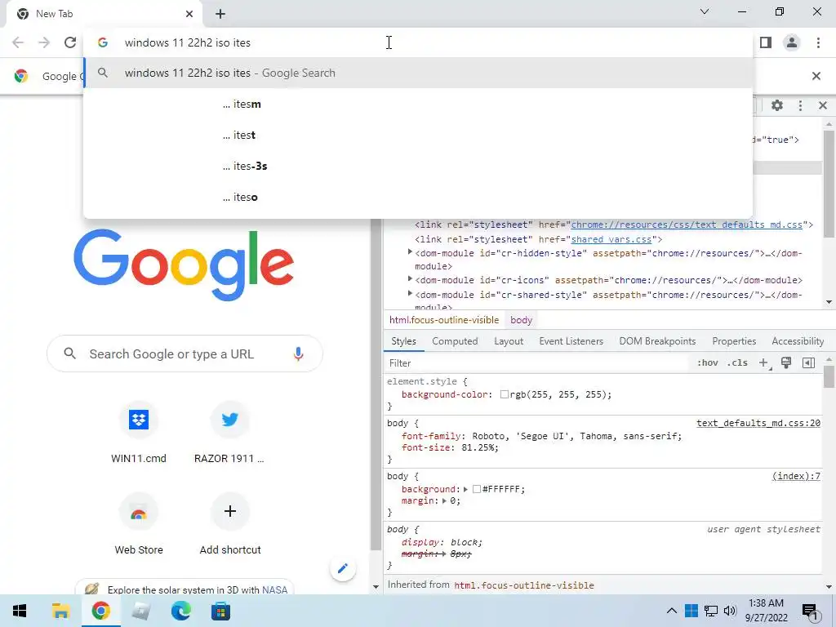The height and width of the screenshot is (627, 836).
Task: Click the styles Filter input
Action: pyautogui.click(x=536, y=363)
